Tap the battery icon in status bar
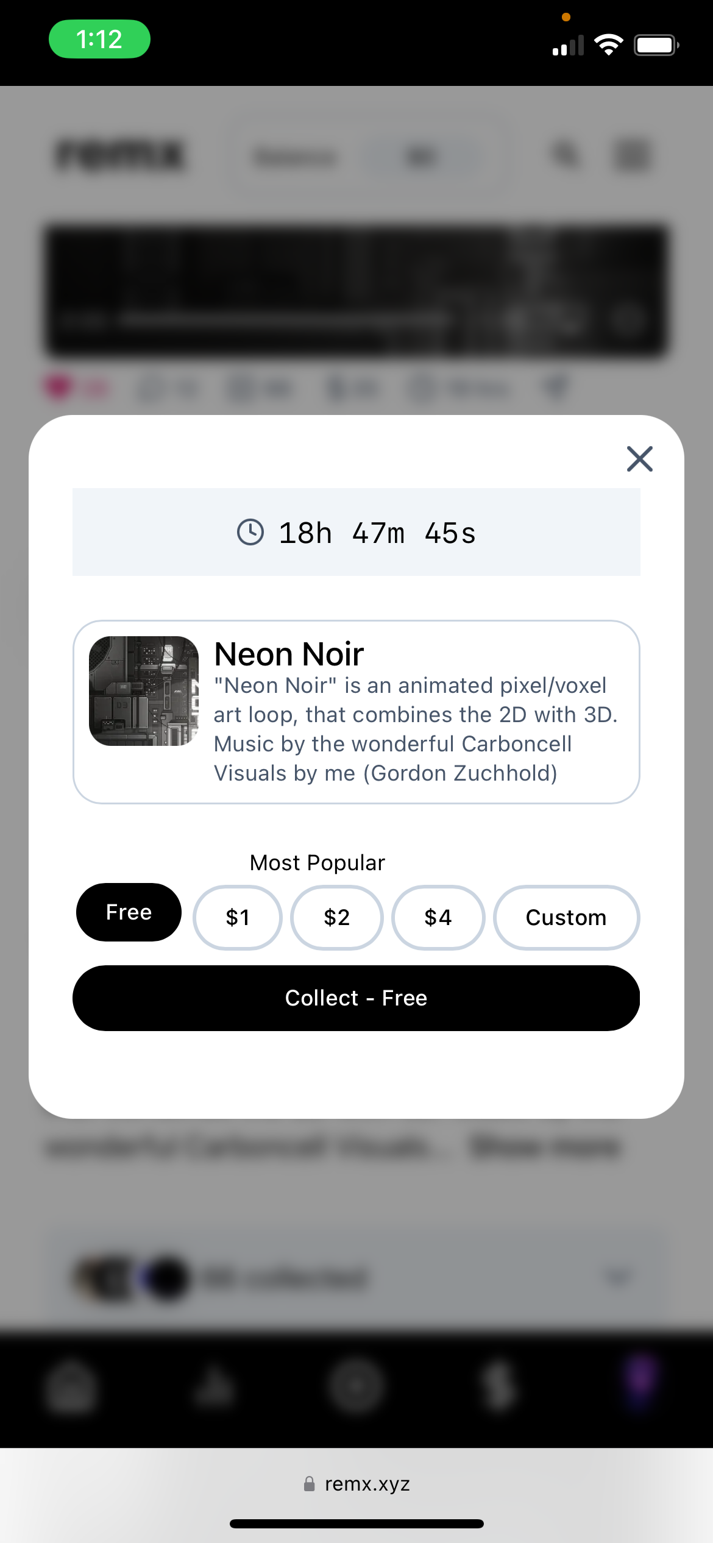Viewport: 713px width, 1543px height. pos(656,45)
